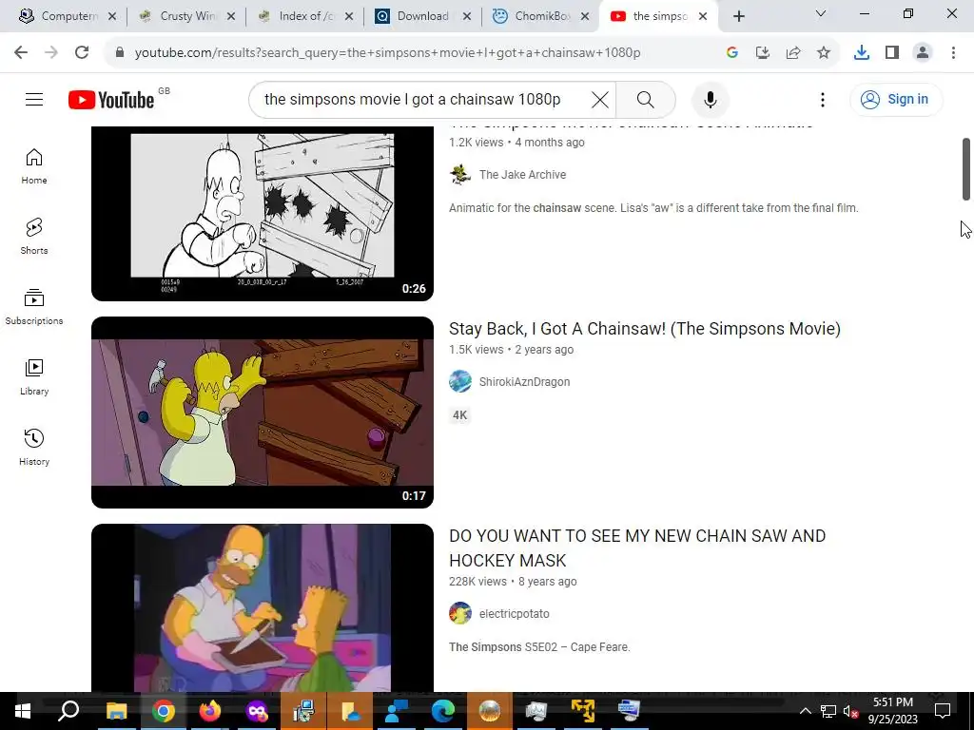
Task: Close the ChomikBox tab
Action: coord(585,16)
